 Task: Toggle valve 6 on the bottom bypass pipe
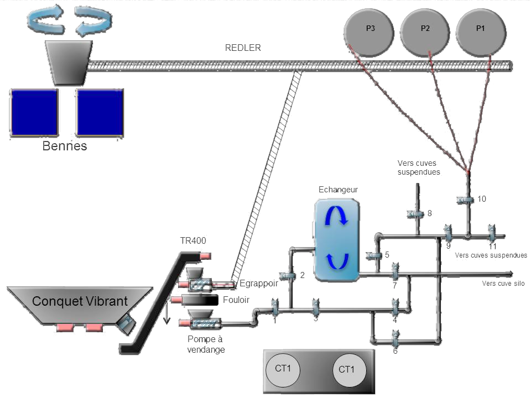point(395,338)
